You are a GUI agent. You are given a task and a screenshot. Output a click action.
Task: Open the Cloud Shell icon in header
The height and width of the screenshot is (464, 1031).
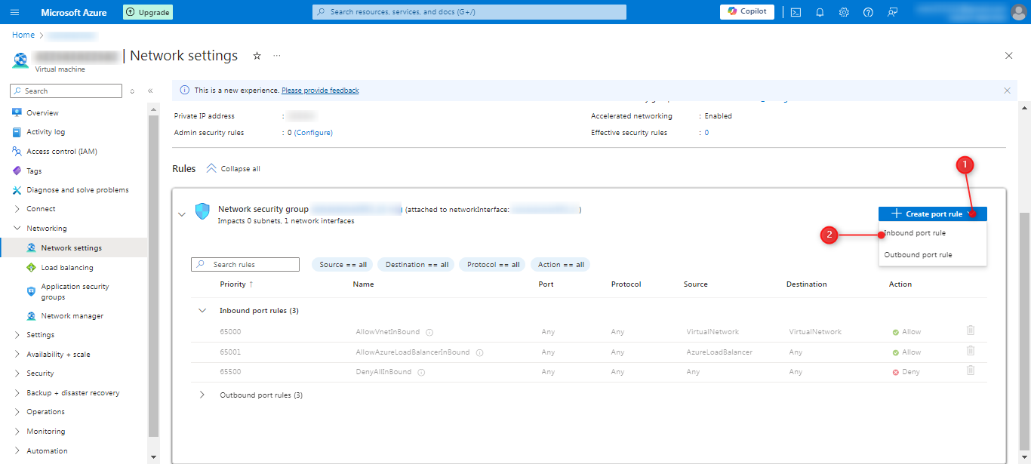click(x=796, y=12)
